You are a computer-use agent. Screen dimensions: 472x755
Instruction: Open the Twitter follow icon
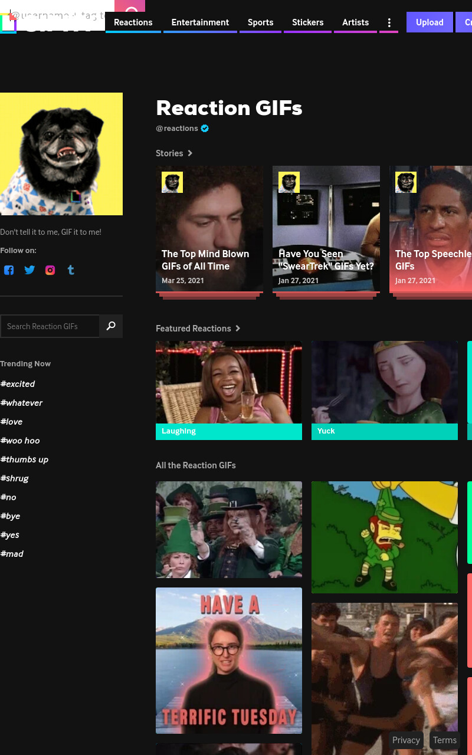point(29,270)
